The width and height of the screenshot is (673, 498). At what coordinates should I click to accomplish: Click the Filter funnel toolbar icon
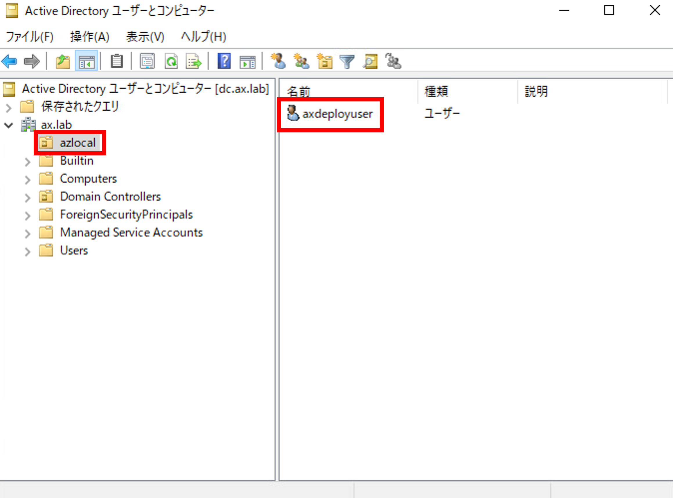[347, 62]
